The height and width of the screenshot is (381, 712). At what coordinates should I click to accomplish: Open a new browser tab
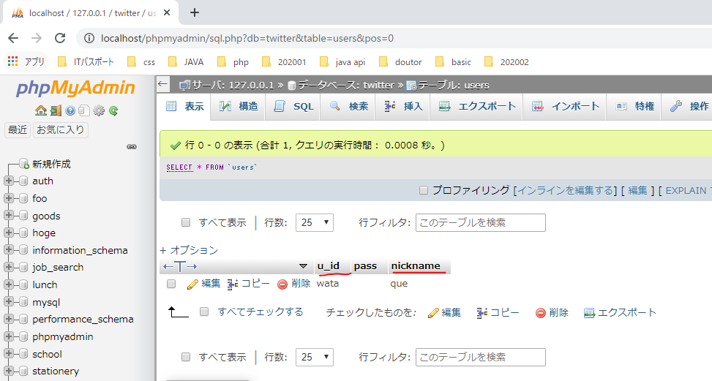(x=195, y=12)
